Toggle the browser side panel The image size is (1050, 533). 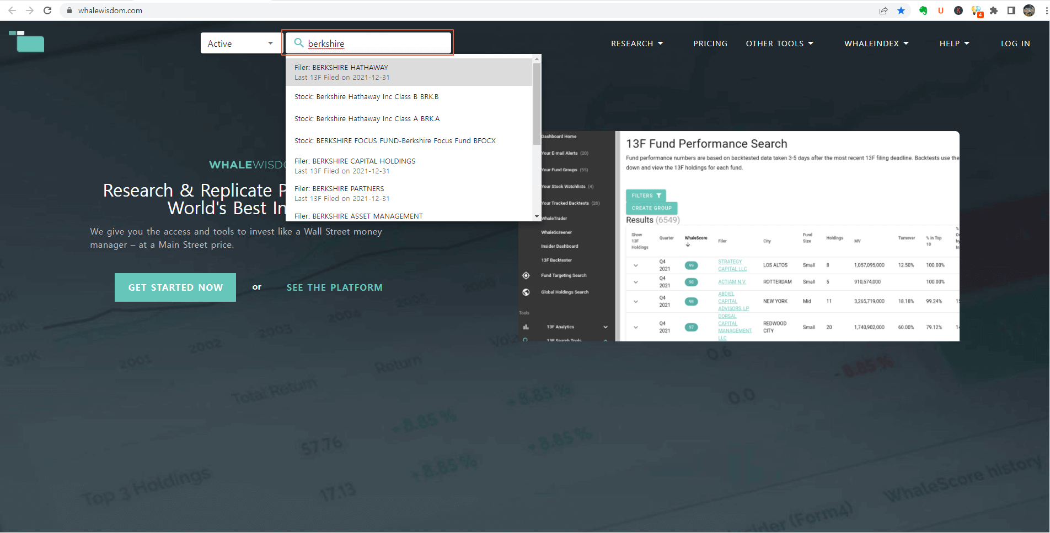1011,10
